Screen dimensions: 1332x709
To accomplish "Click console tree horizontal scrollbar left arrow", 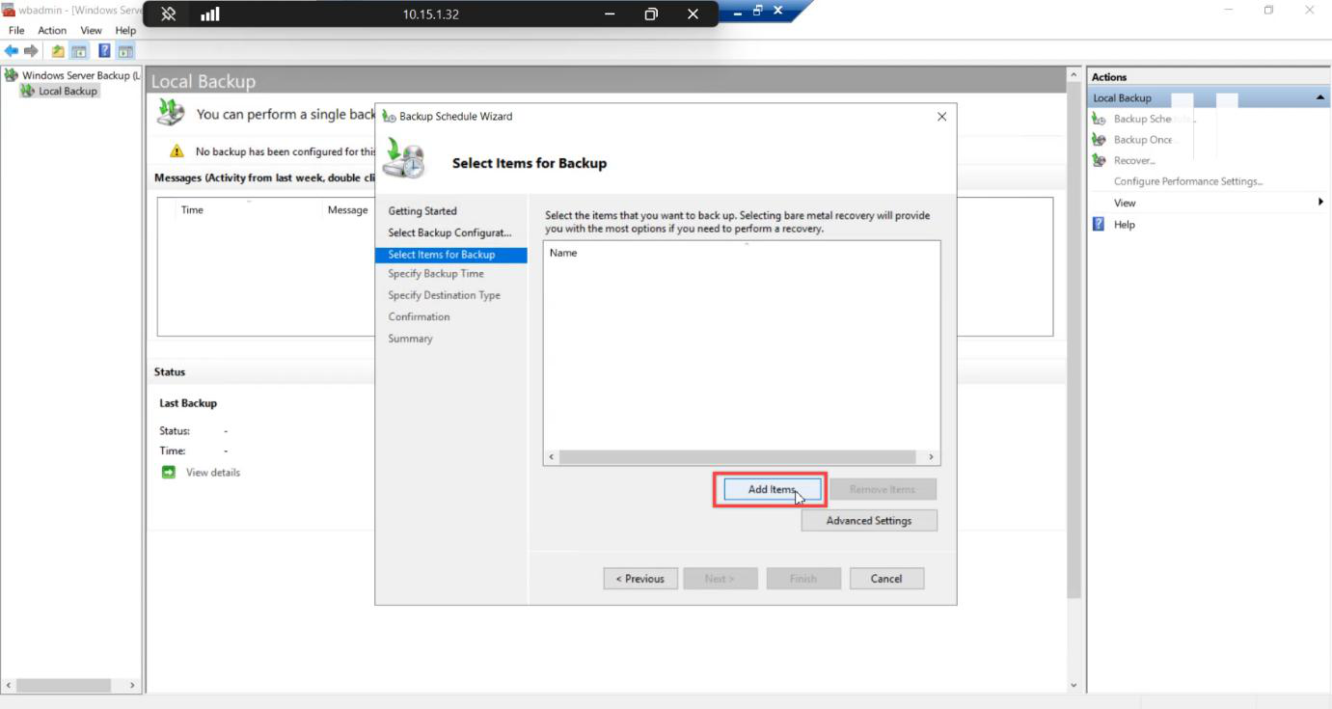I will click(10, 685).
